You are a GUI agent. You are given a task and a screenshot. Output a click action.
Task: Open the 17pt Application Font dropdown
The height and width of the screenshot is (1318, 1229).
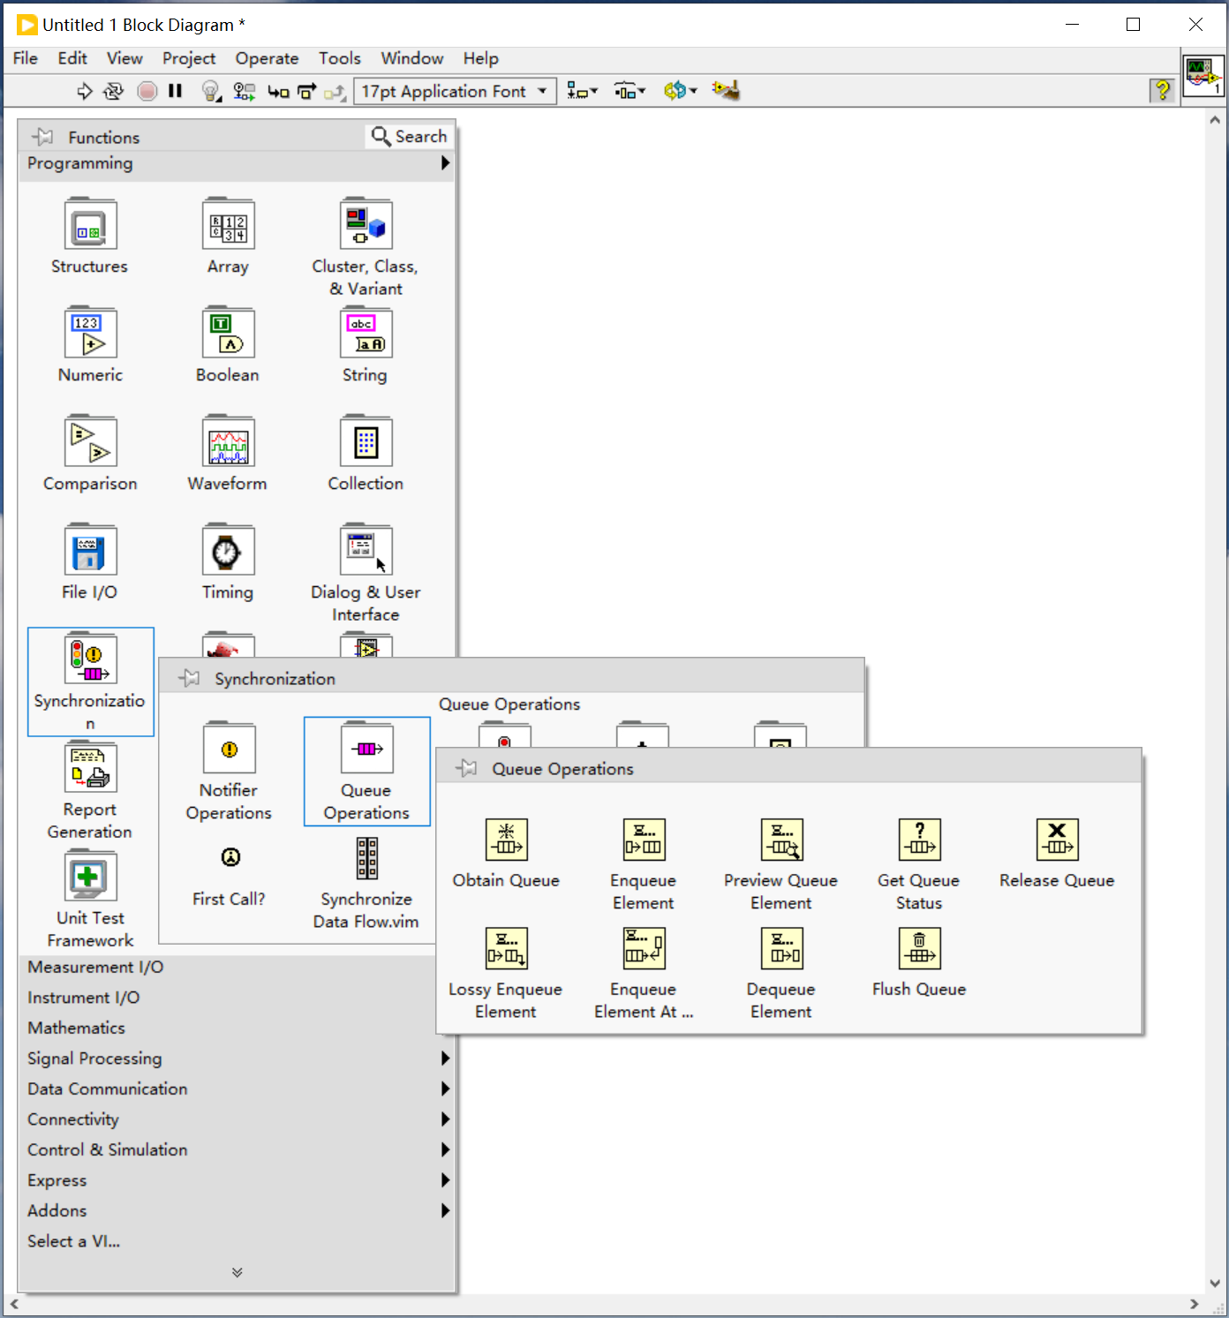pos(455,91)
